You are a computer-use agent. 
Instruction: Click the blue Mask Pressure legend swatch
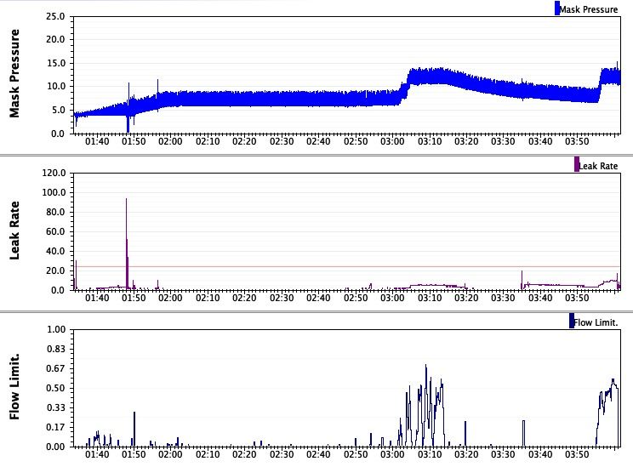[x=557, y=9]
